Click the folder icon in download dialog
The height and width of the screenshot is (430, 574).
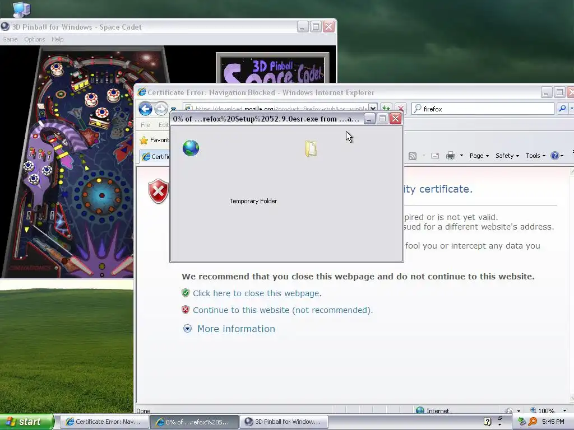tap(311, 149)
